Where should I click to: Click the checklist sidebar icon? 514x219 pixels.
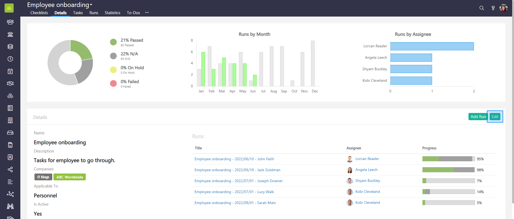(x=10, y=108)
